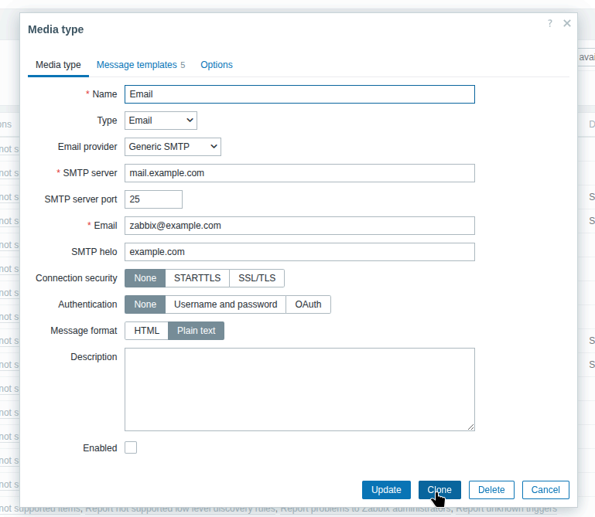Open the help question mark icon
595x517 pixels.
[x=550, y=23]
